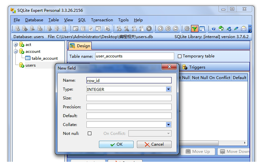This screenshot has width=262, height=168.
Task: Open the Table menu
Action: pos(54,20)
